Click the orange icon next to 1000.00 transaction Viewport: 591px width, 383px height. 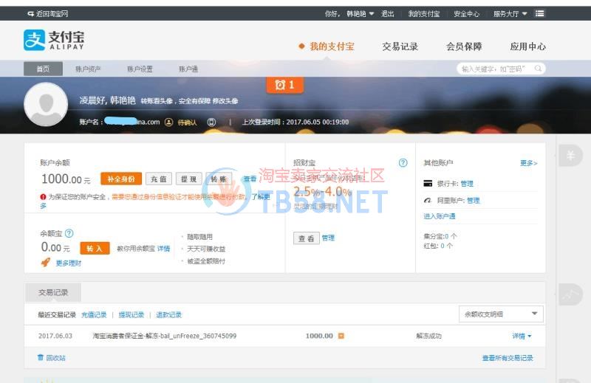click(x=341, y=336)
